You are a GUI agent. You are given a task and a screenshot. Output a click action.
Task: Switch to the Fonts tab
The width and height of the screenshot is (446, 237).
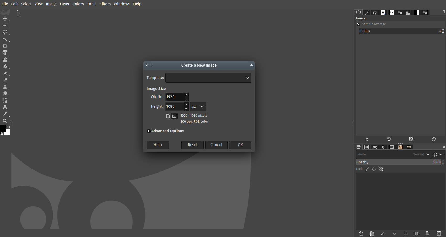click(x=392, y=13)
